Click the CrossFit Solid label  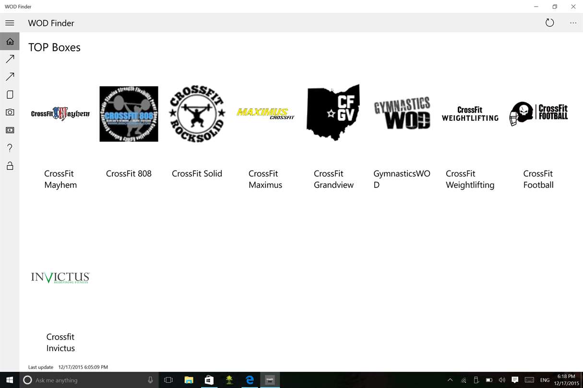click(x=197, y=174)
